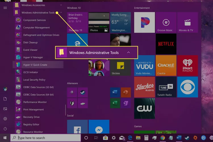Open the People tile
Viewport: 213px width, 142px height.
click(99, 67)
